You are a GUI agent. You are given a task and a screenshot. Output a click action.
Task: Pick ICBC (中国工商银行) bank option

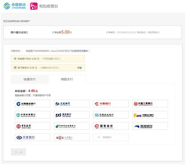150,103
